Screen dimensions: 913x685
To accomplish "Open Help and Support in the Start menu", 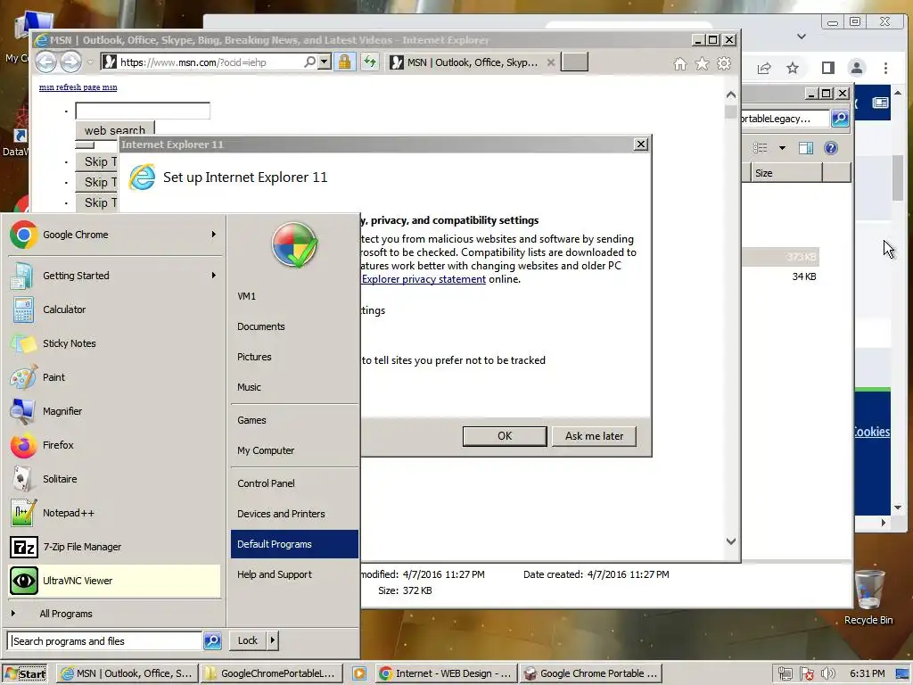I will pos(294,574).
